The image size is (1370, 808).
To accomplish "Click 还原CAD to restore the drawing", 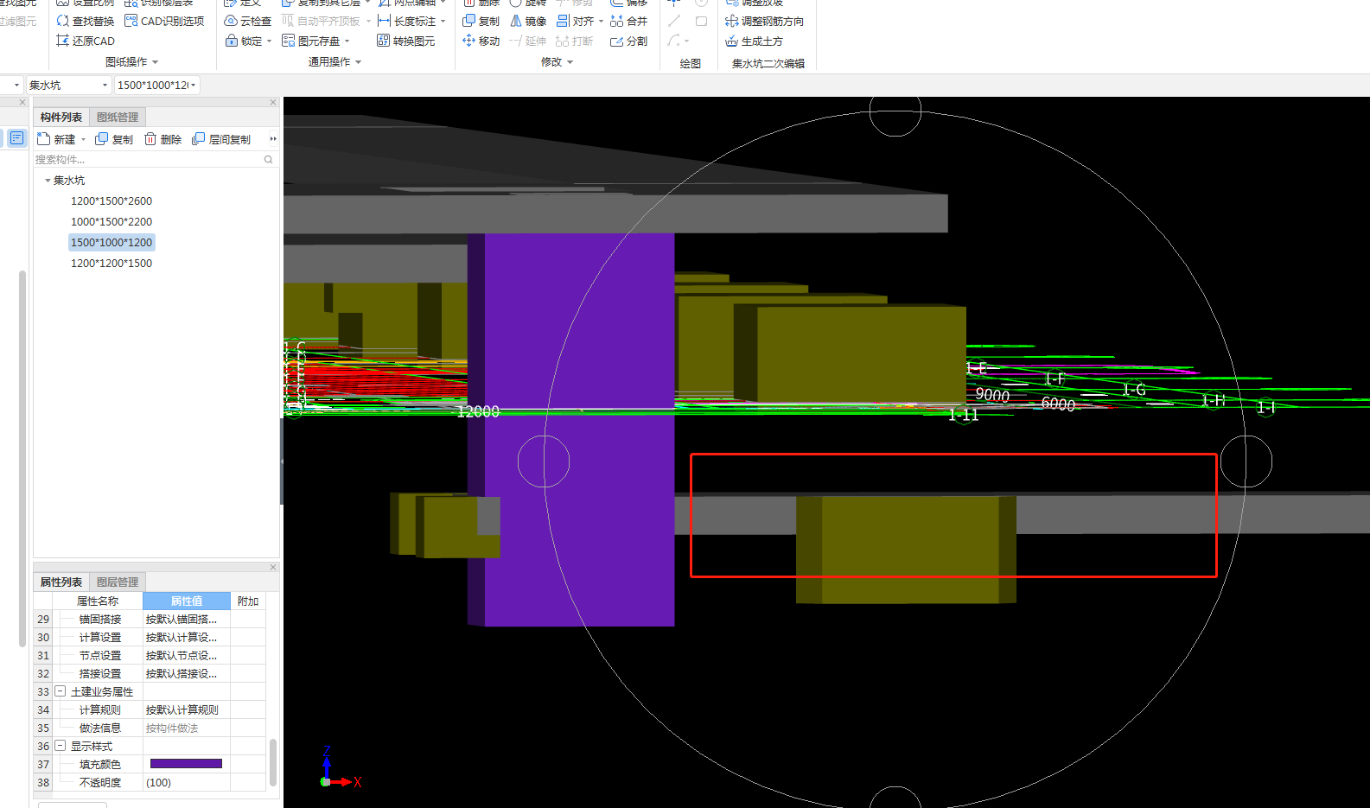I will [85, 41].
